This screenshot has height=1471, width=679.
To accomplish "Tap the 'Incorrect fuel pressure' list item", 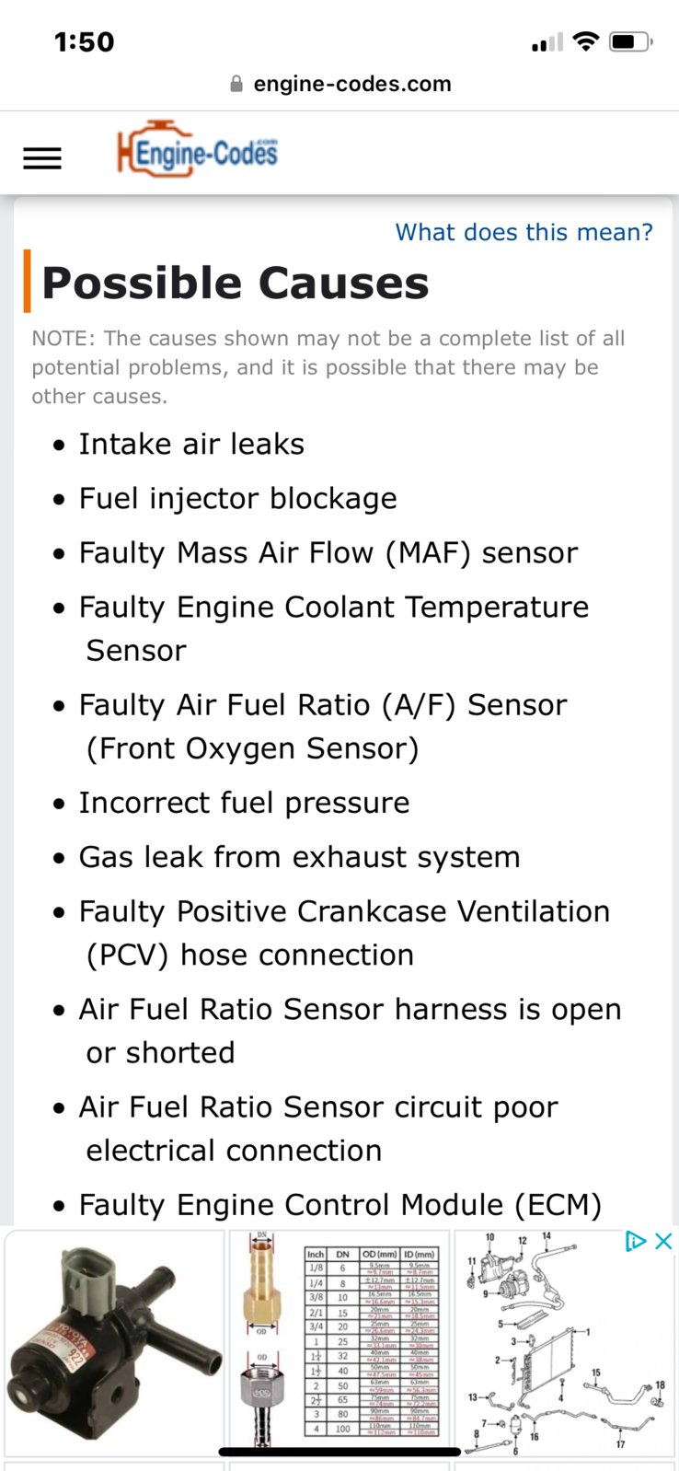I will [x=244, y=803].
